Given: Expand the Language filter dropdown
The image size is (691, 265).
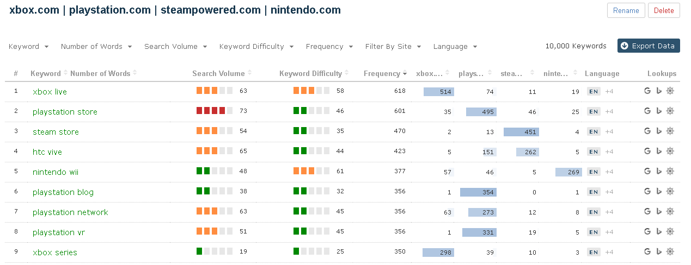Looking at the screenshot, I should pyautogui.click(x=455, y=47).
